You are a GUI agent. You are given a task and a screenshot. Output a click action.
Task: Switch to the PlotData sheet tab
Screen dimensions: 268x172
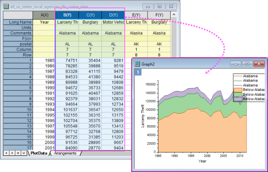coord(39,153)
